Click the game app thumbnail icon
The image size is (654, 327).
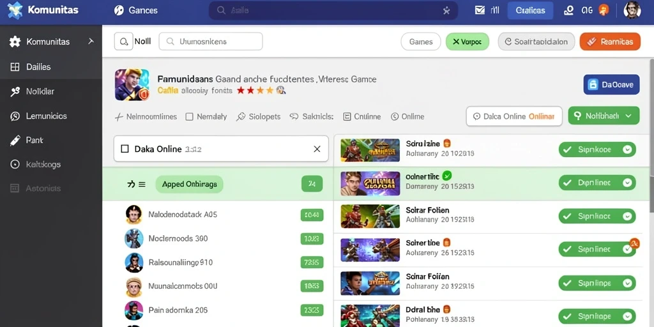click(132, 85)
